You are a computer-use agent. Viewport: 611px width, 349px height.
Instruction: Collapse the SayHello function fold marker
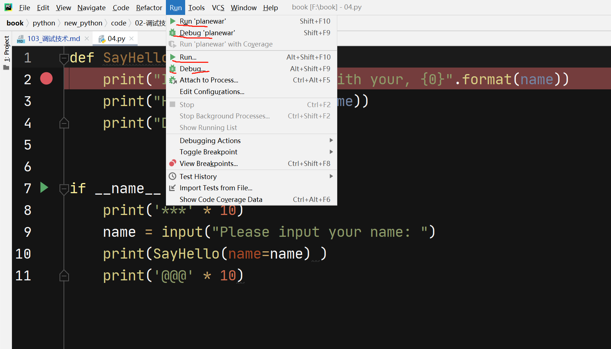pos(64,58)
